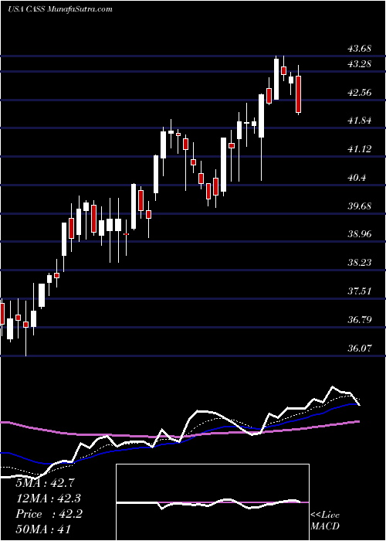This screenshot has width=386, height=541.
Task: Click the 38.96 price axis label
Action: tap(360, 235)
